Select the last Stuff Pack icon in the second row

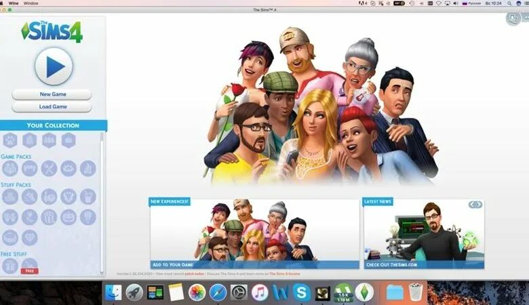pos(88,218)
